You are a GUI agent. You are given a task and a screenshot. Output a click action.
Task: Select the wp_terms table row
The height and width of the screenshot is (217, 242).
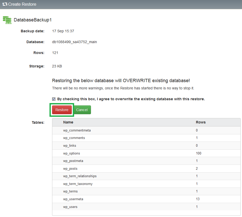(x=146, y=191)
